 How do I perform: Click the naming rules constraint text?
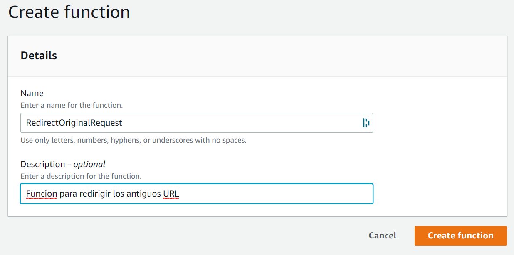tap(133, 140)
